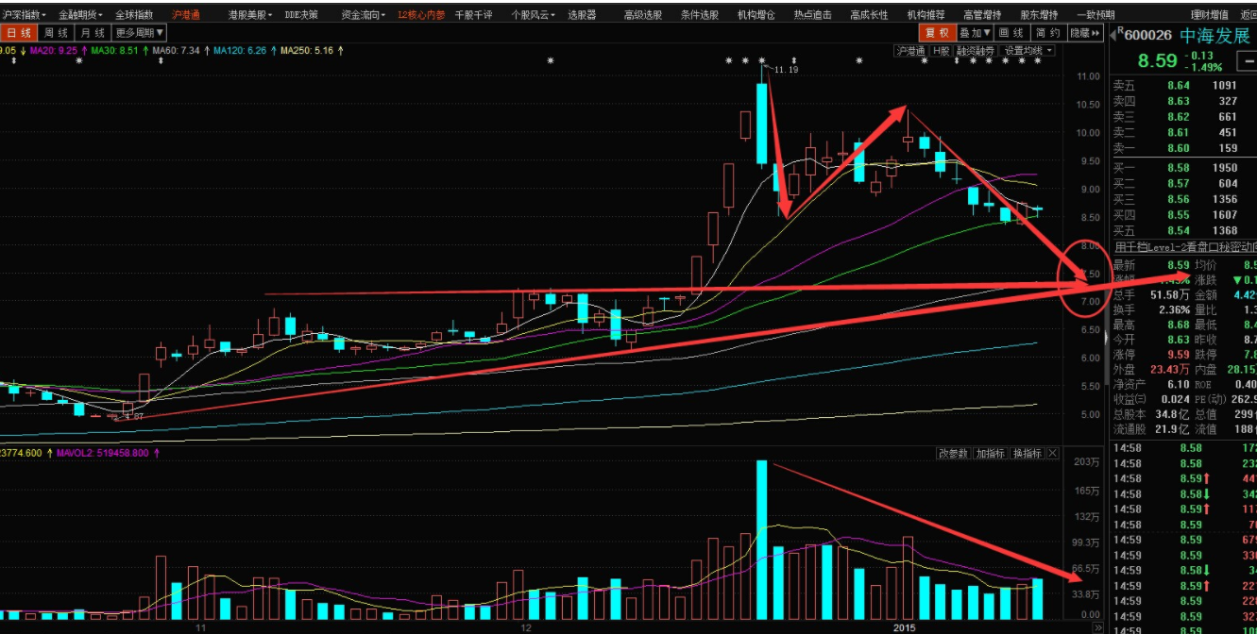This screenshot has width=1257, height=634.
Task: Toggle the H股 chart tag
Action: [x=942, y=51]
